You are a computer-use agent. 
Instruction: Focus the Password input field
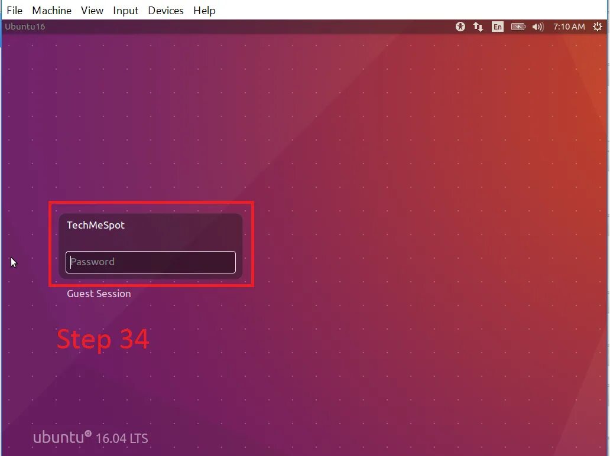tap(151, 262)
